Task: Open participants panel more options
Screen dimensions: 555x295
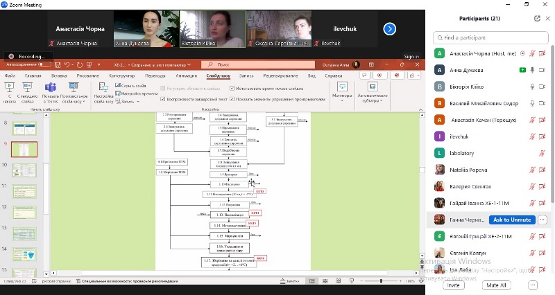Action: (x=533, y=285)
